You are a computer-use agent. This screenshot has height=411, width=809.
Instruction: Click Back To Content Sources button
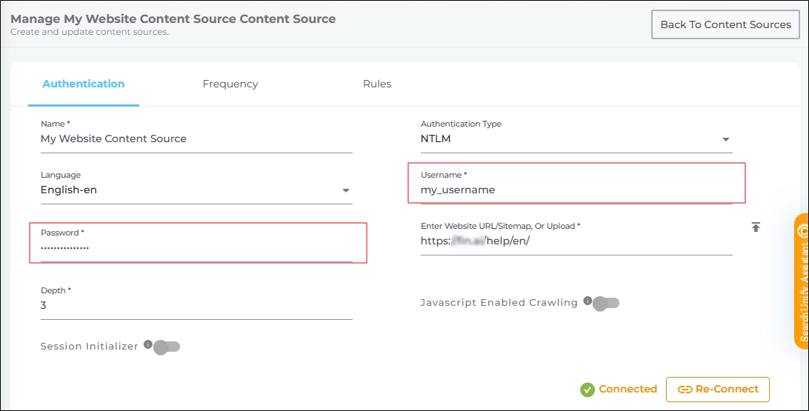pyautogui.click(x=725, y=24)
